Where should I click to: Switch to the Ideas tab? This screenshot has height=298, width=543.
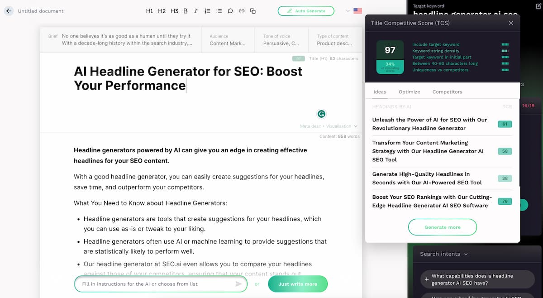coord(380,91)
